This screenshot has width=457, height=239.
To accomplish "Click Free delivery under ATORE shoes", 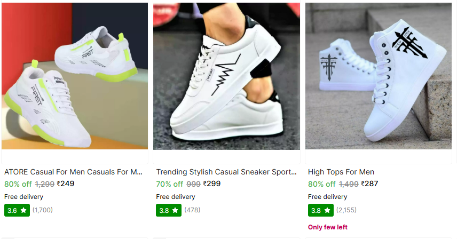I will tap(23, 197).
